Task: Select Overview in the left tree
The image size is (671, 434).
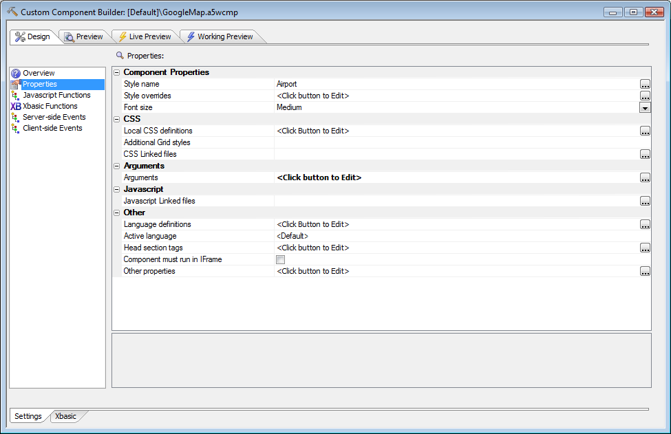Action: (39, 73)
